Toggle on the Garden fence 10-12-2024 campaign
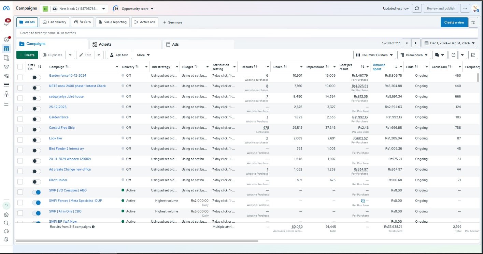The width and height of the screenshot is (483, 254). (x=36, y=78)
